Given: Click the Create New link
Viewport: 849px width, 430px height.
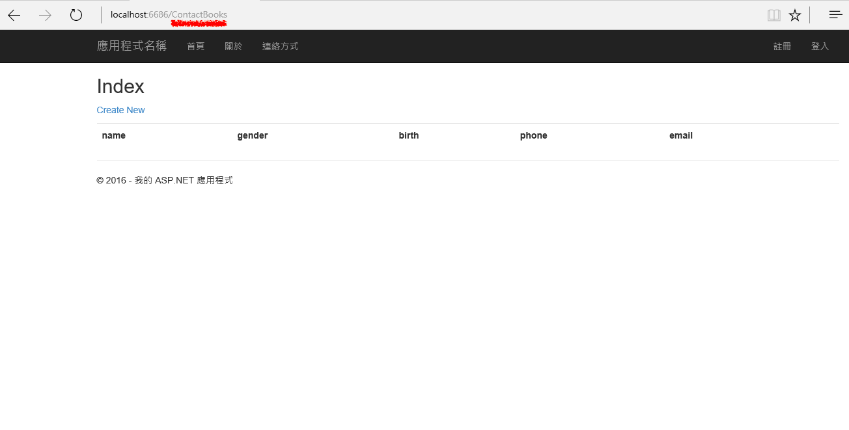Looking at the screenshot, I should tap(120, 110).
